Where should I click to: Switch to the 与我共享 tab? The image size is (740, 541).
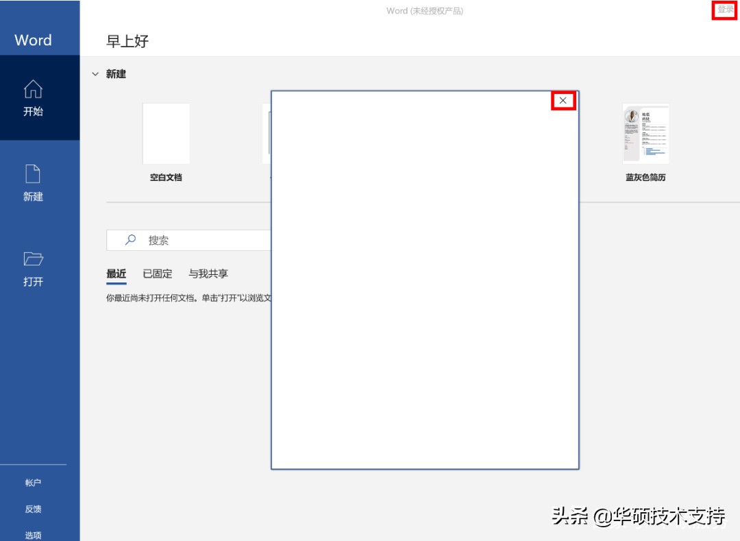pos(208,274)
